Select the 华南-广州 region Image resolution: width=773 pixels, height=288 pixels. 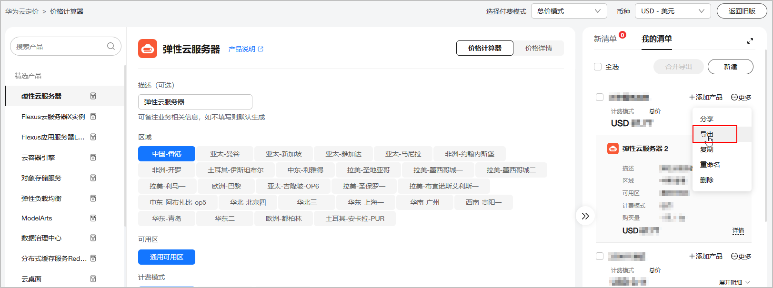pyautogui.click(x=425, y=202)
